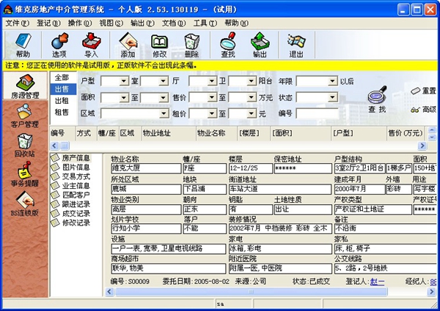Open the 面积 minimum area dropdown
Screen dimensions: 440x311
pyautogui.click(x=124, y=98)
